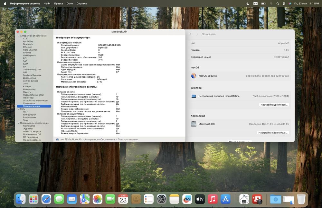Open the Окно menu
Image resolution: width=322 pixels, height=208 pixels.
click(70, 4)
